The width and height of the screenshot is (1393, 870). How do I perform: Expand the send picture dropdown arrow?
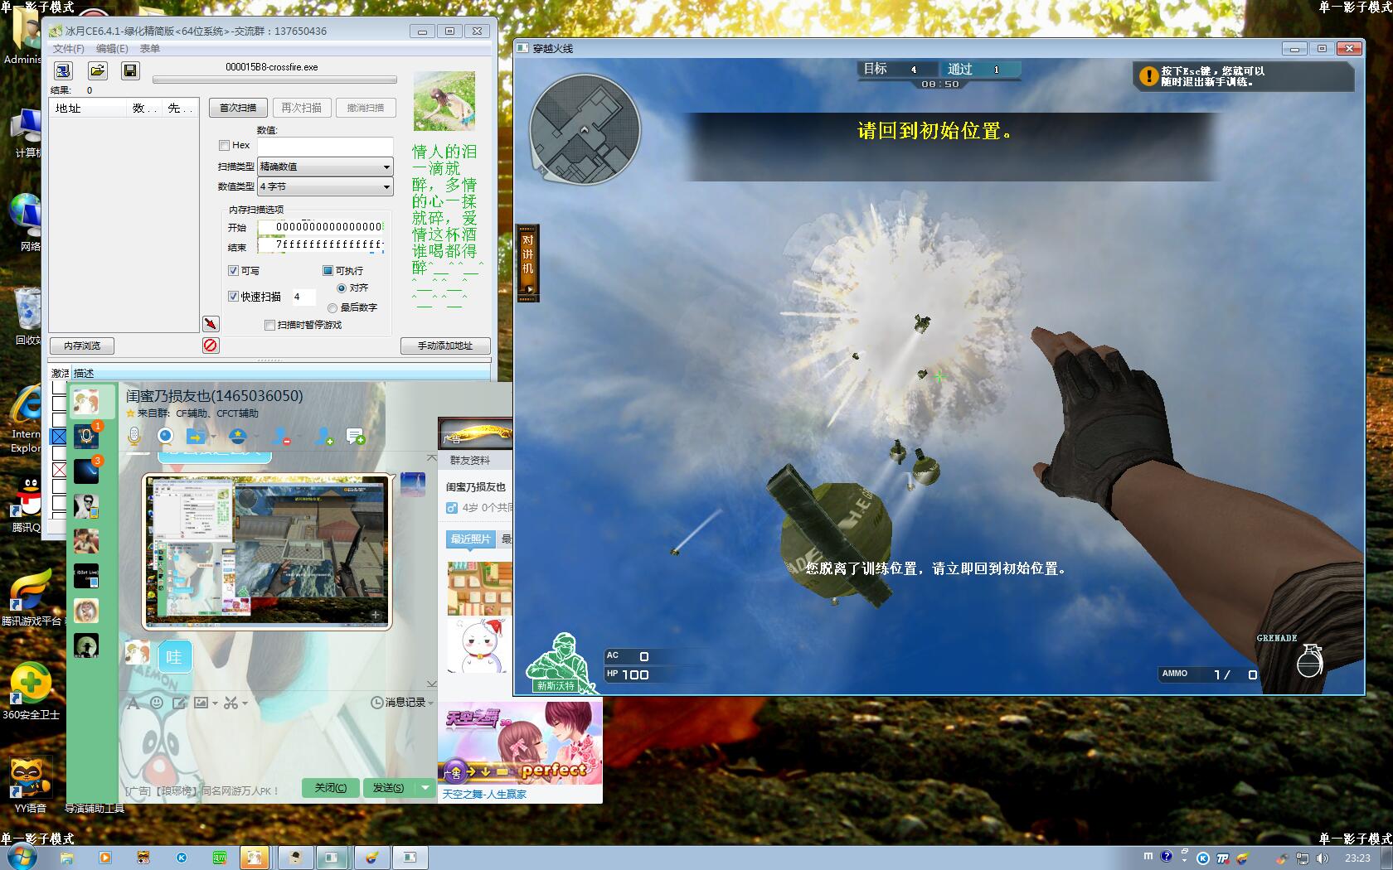[x=215, y=703]
